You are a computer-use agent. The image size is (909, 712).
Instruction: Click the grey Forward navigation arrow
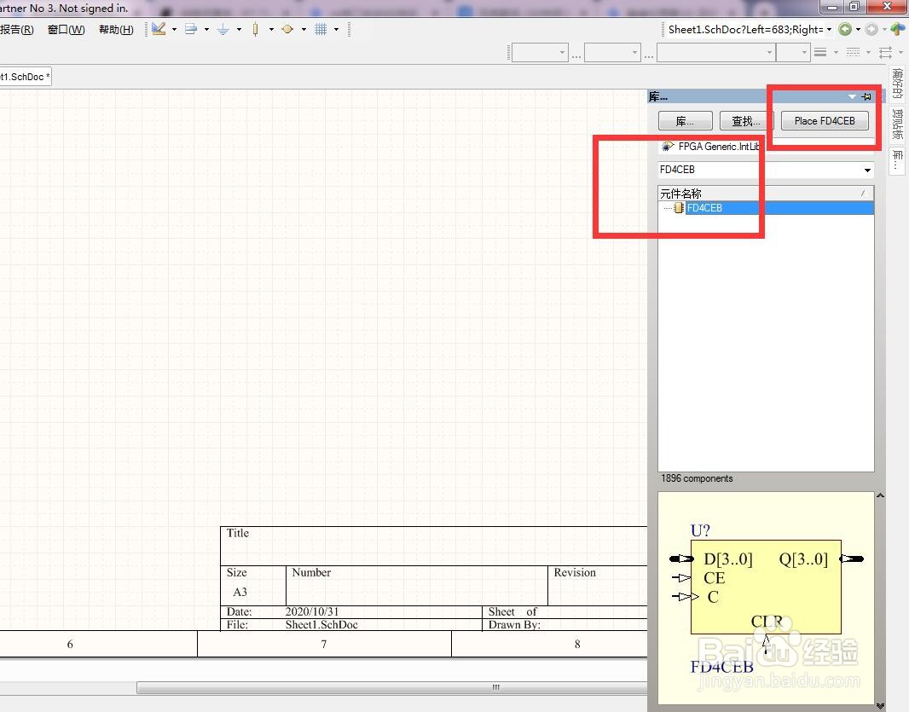click(871, 29)
